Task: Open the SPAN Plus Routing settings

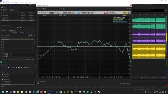Action: point(57,13)
